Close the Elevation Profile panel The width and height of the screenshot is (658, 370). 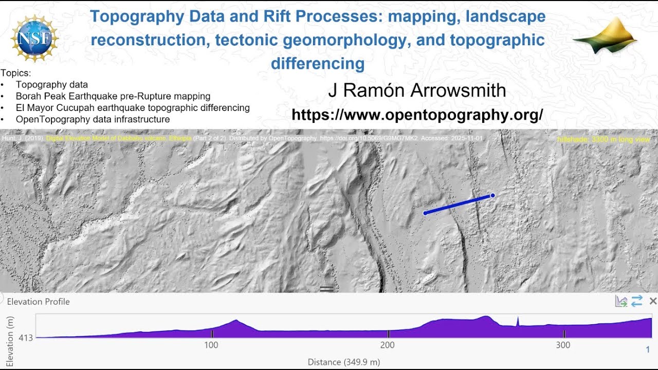(x=653, y=301)
